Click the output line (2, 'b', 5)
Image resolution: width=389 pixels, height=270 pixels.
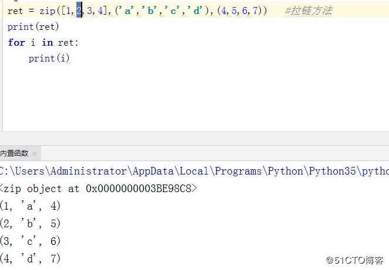pos(31,224)
